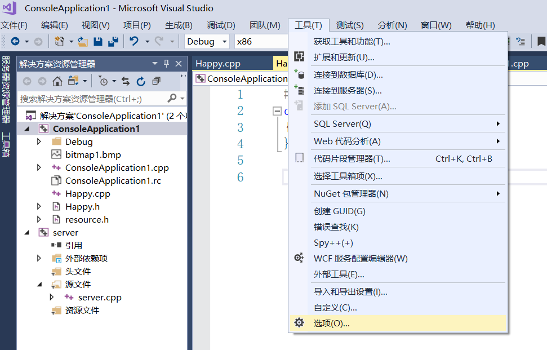Open the Web 代码分析(A) submenu

coord(408,141)
